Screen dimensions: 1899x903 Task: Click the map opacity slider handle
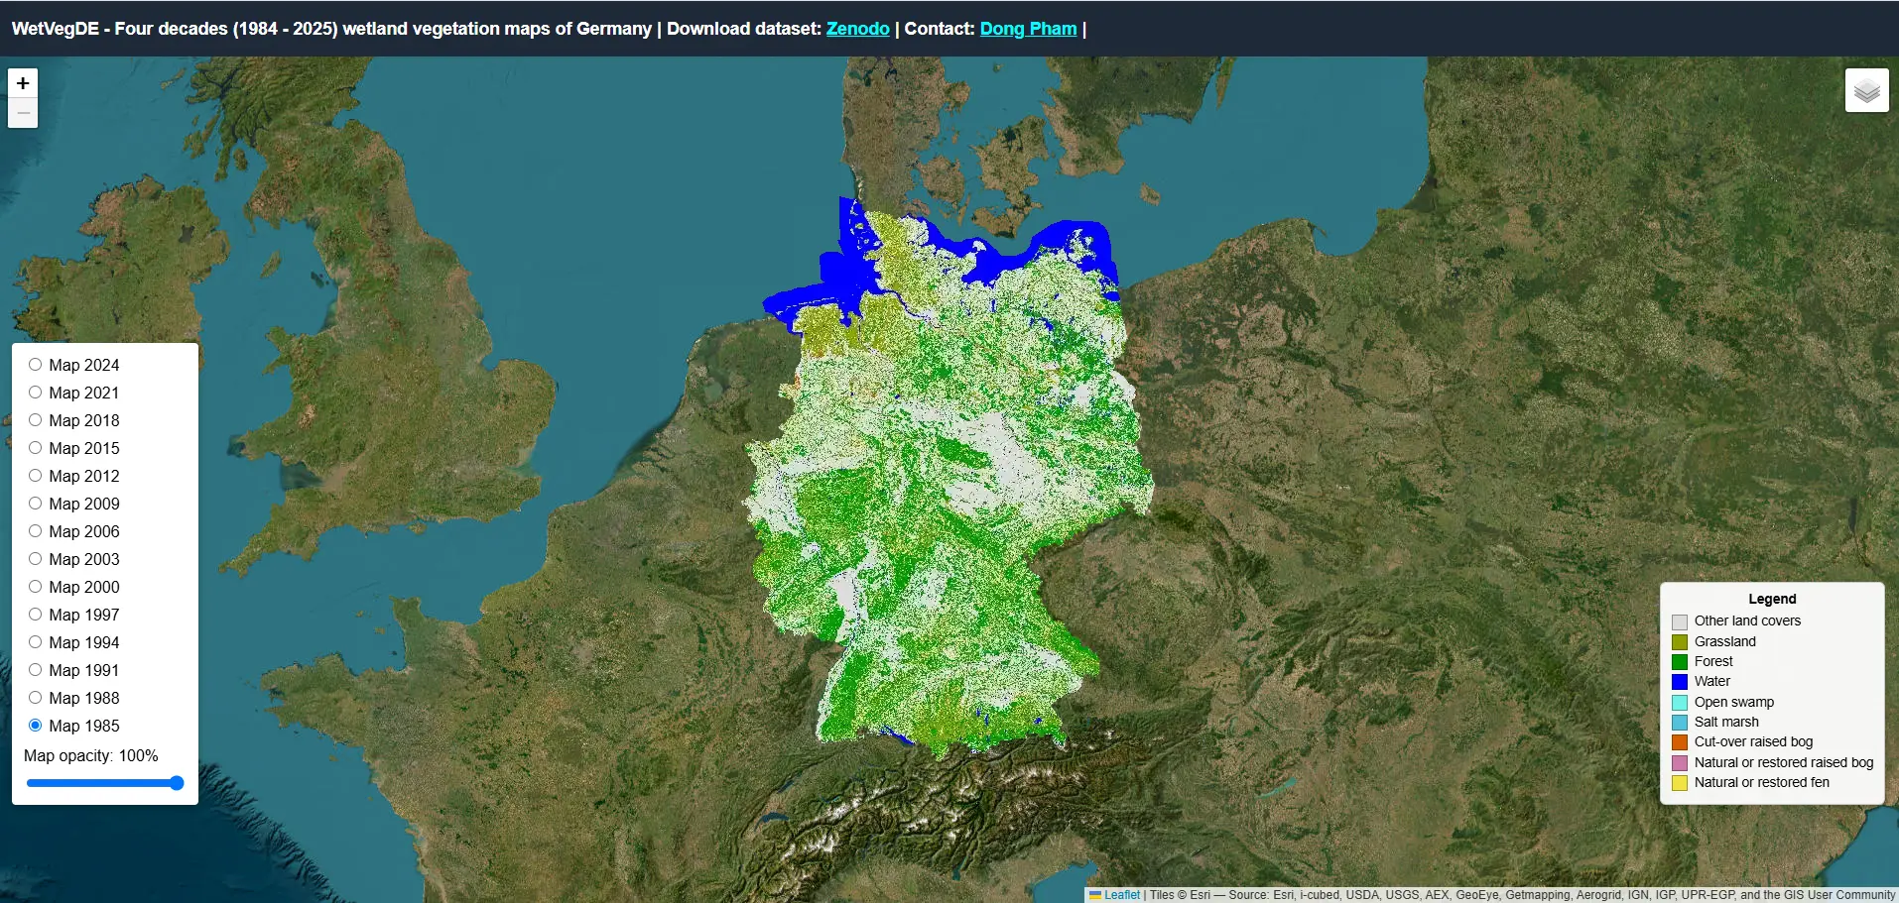click(x=177, y=783)
